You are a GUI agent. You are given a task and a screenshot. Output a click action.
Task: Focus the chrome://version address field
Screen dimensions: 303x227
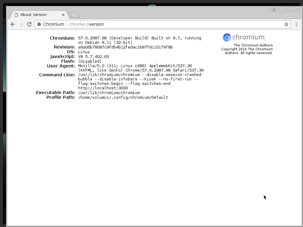[x=162, y=24]
